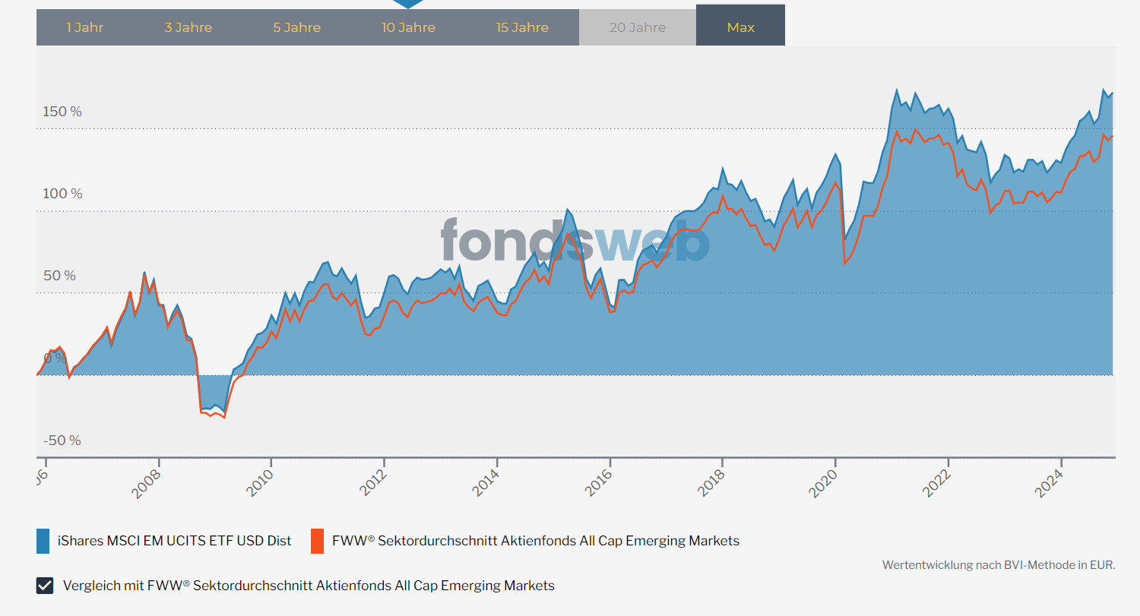The height and width of the screenshot is (616, 1140).
Task: Click the 150 % y-axis label
Action: 62,112
